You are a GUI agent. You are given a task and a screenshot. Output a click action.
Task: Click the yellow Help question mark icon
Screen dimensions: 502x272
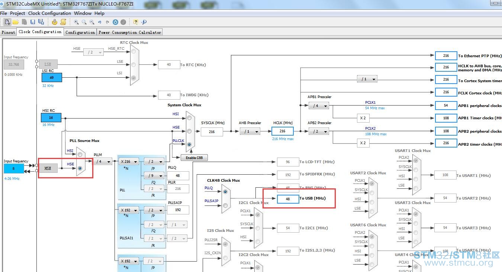136,22
